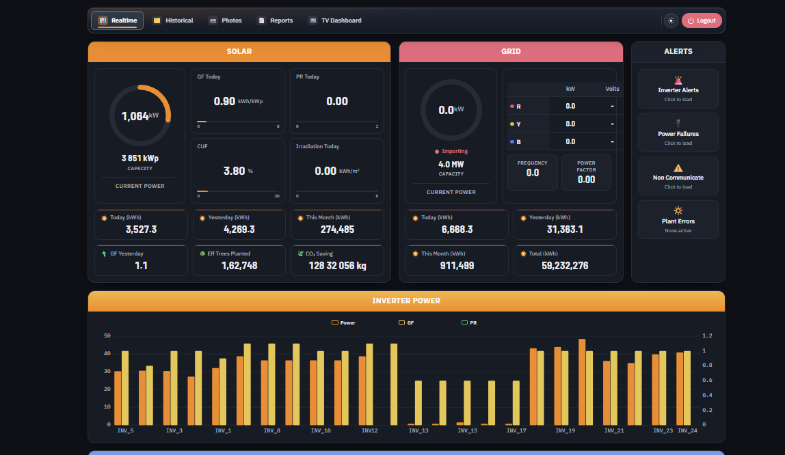Click the INV_24 axis label
This screenshot has width=785, height=455.
[x=687, y=430]
